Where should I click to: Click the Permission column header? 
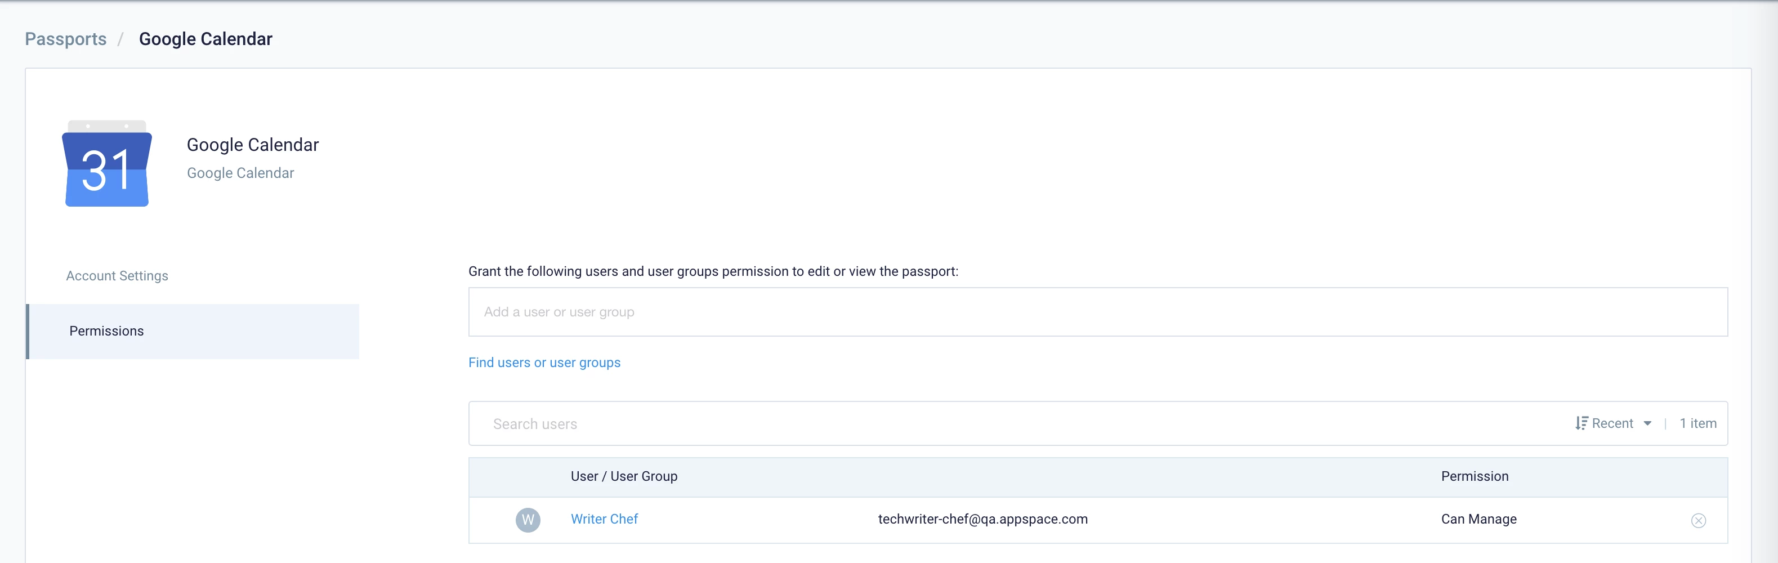coord(1475,476)
